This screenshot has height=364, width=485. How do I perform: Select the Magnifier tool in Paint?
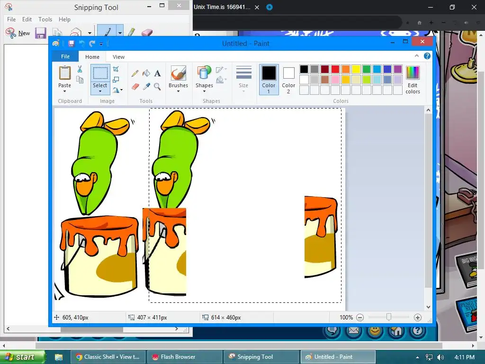(157, 86)
